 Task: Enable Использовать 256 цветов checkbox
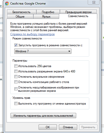click(x=16, y=66)
